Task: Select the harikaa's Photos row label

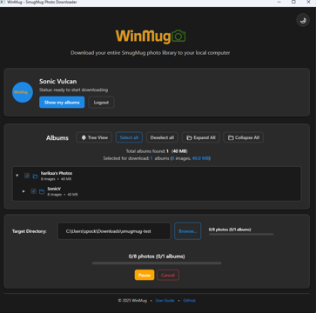Action: point(57,173)
